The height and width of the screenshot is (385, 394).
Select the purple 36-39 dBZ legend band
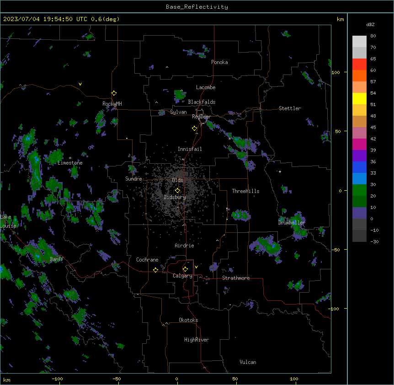click(359, 156)
